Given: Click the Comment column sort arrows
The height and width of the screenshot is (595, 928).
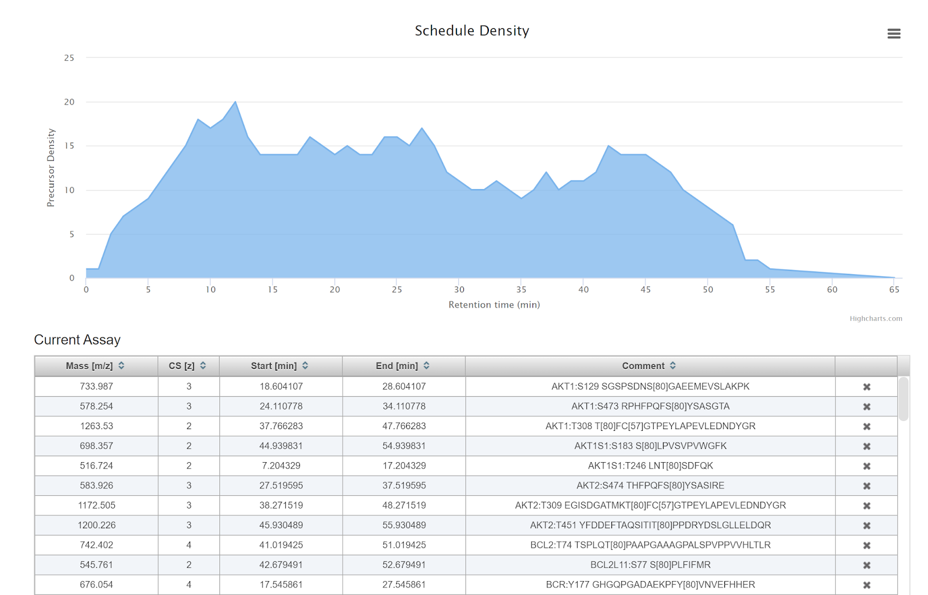Looking at the screenshot, I should coord(673,365).
